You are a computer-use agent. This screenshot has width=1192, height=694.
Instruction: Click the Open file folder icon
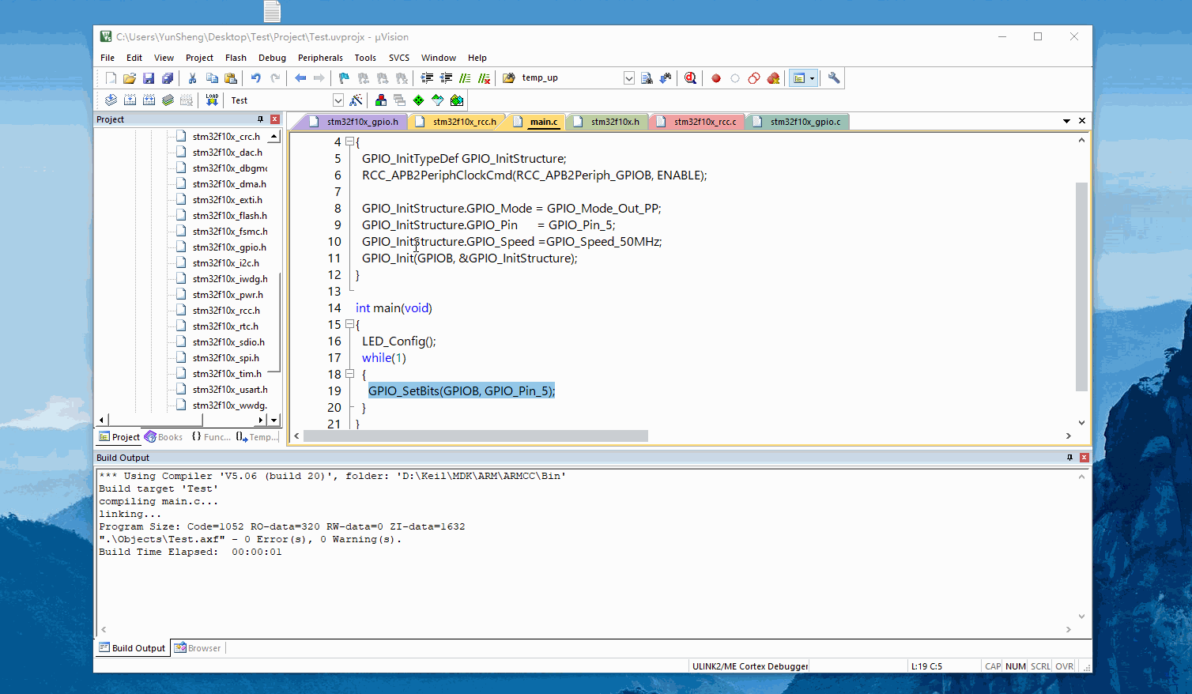click(130, 78)
